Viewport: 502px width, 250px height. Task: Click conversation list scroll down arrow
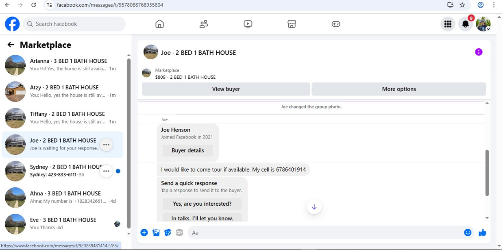tap(128, 233)
